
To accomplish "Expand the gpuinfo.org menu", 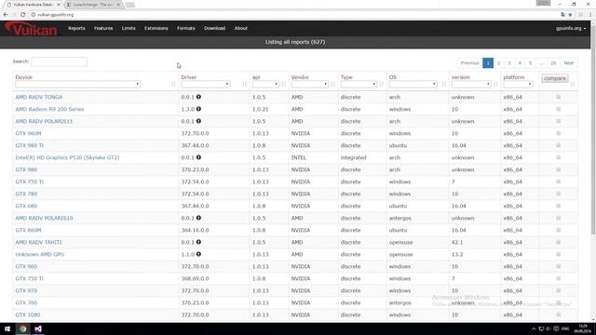I will point(571,29).
